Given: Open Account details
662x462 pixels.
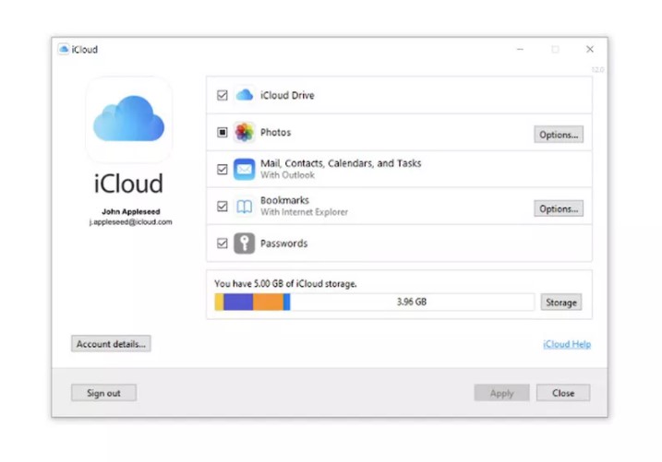Looking at the screenshot, I should click(x=111, y=344).
